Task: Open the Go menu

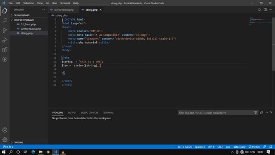Action: click(48, 3)
